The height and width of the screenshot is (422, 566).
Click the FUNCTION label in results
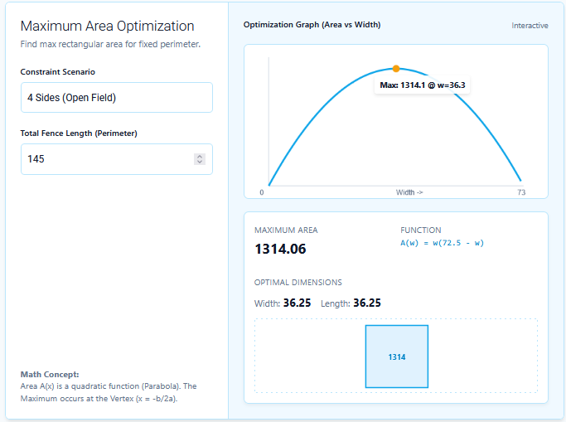point(421,230)
